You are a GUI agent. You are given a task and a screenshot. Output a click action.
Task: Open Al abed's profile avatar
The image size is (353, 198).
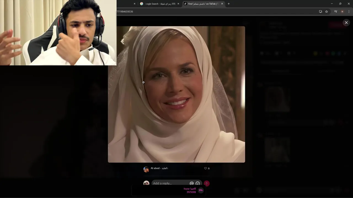146,169
